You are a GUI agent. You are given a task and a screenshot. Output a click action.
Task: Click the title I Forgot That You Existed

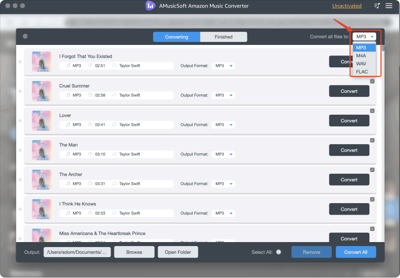coord(85,56)
